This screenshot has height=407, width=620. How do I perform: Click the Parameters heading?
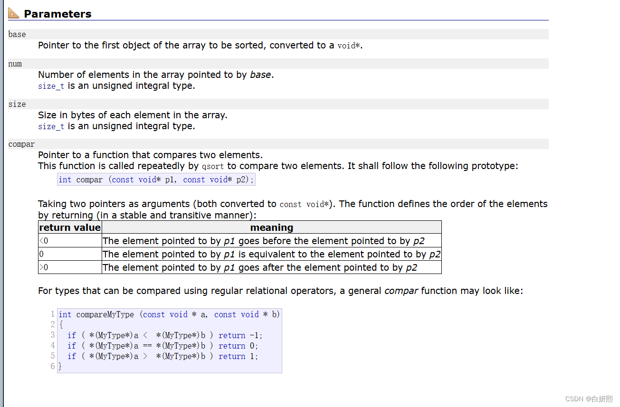57,14
